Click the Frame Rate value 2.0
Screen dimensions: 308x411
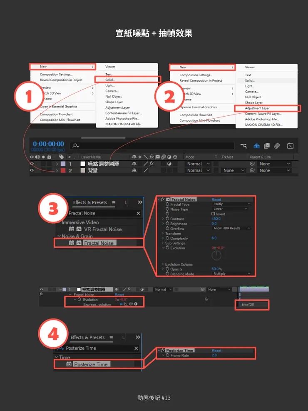[x=214, y=355]
